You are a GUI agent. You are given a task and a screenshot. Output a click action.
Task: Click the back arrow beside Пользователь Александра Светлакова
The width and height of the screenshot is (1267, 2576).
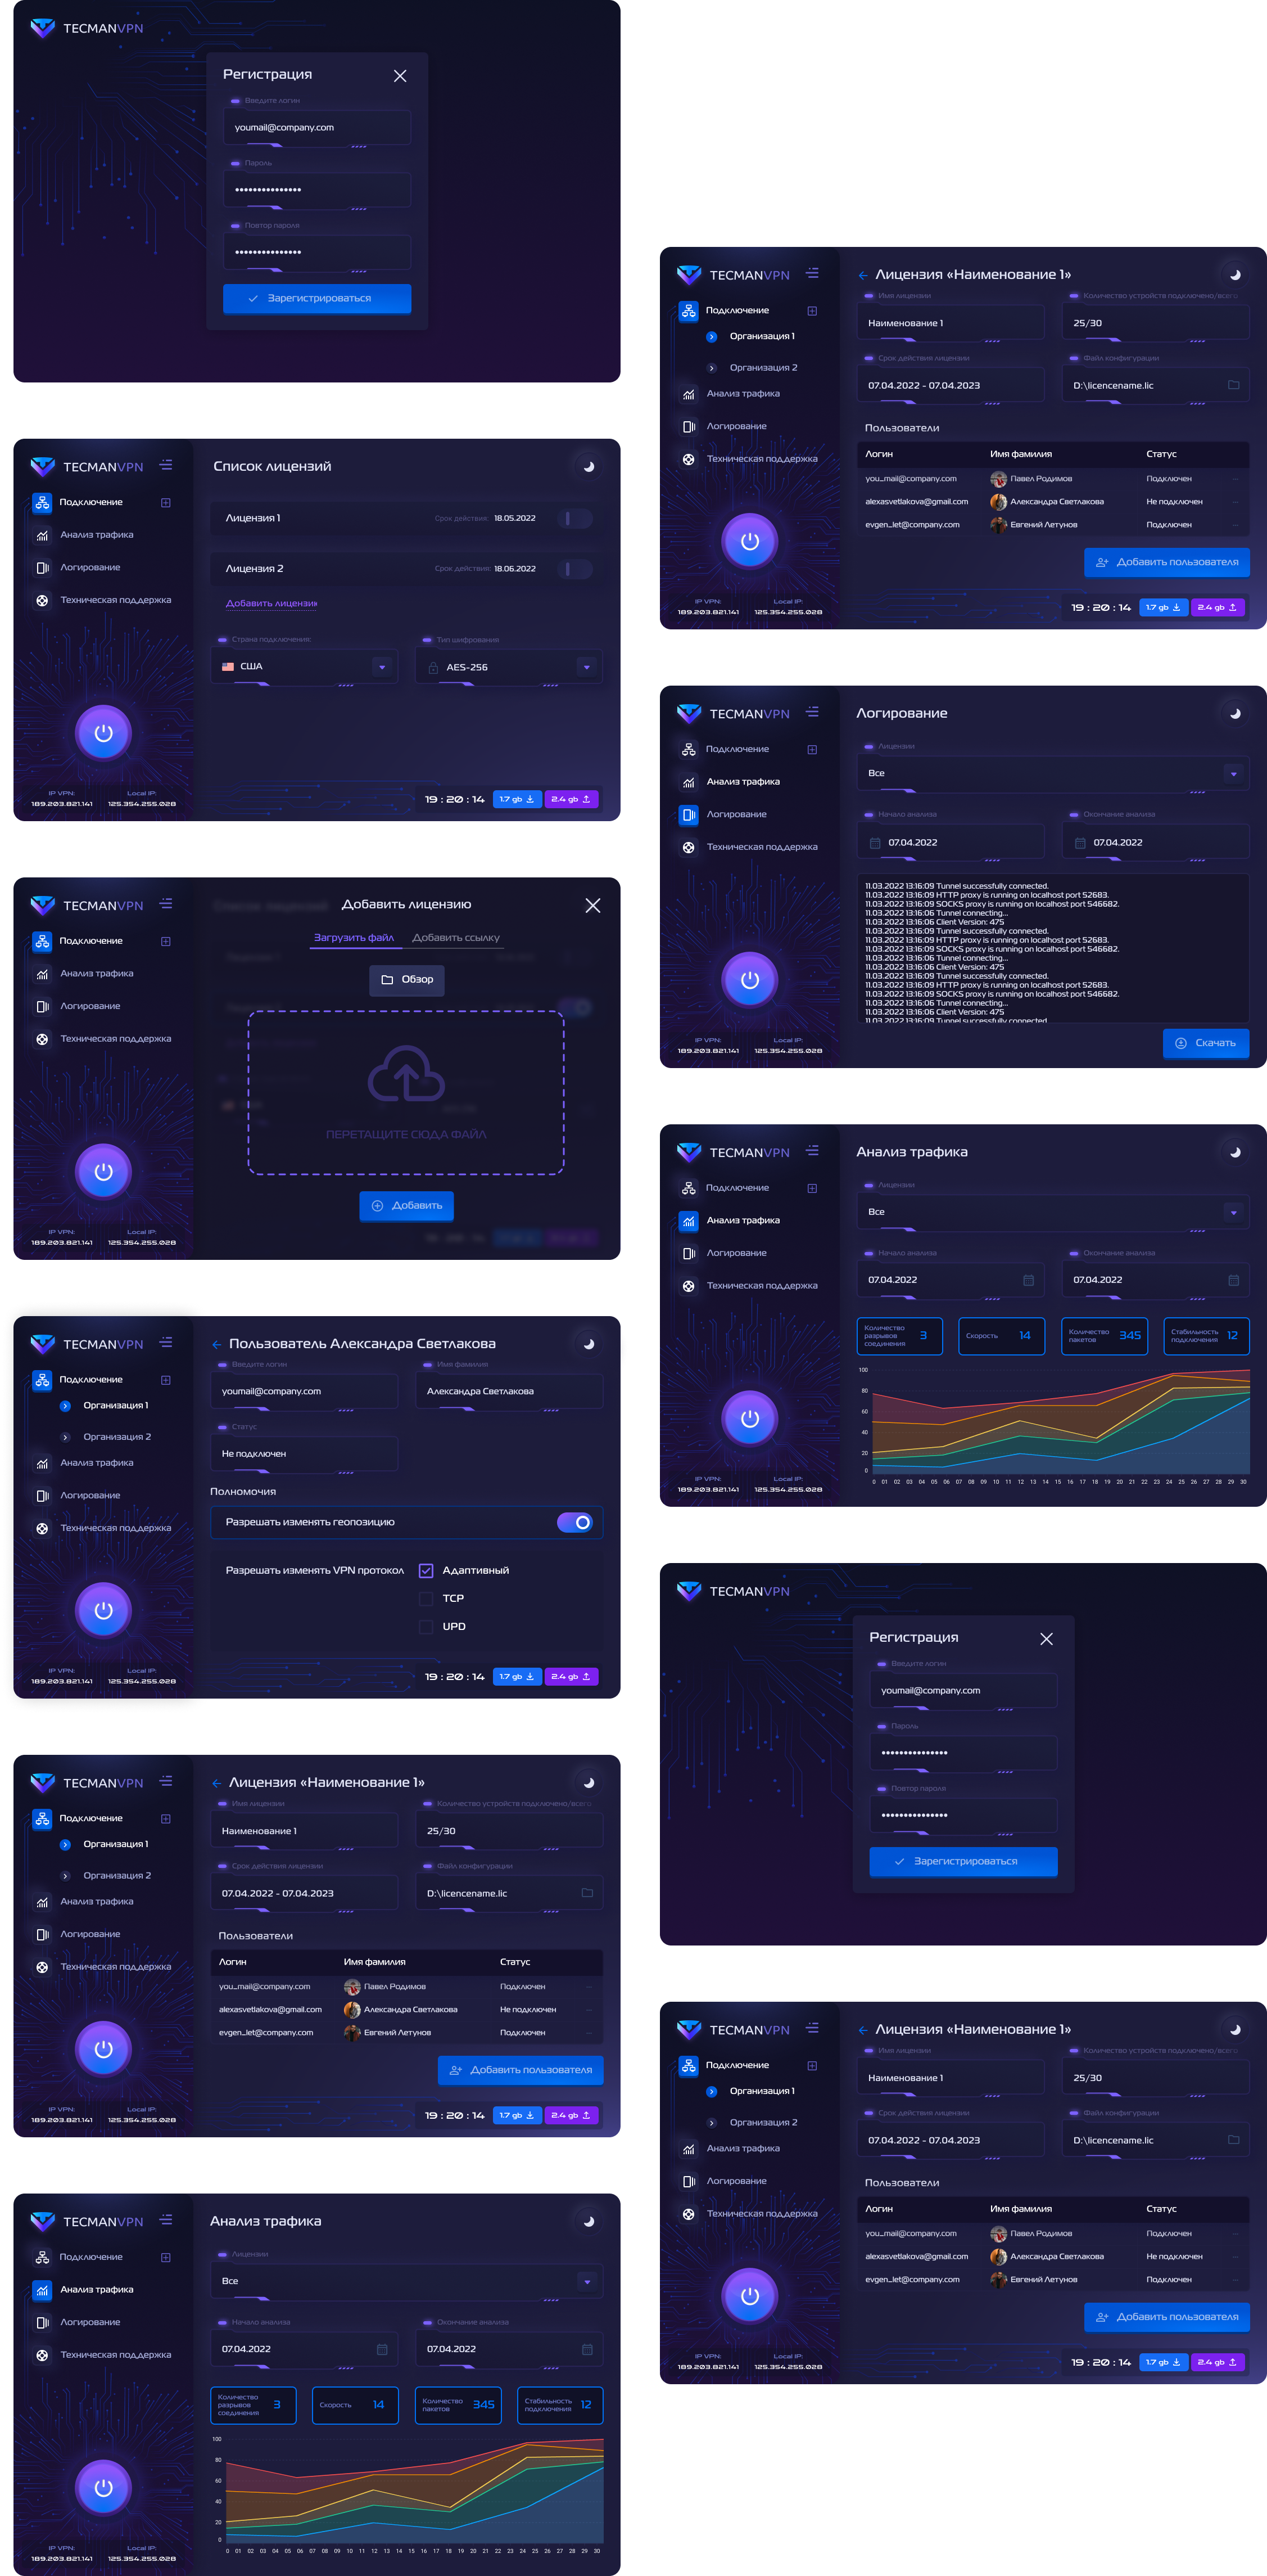(217, 1345)
